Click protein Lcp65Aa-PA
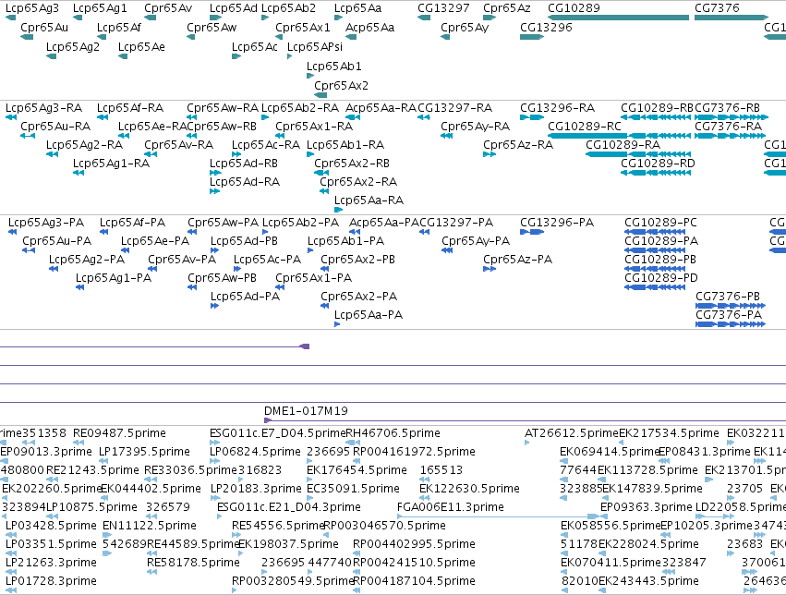The height and width of the screenshot is (595, 786). pyautogui.click(x=369, y=315)
